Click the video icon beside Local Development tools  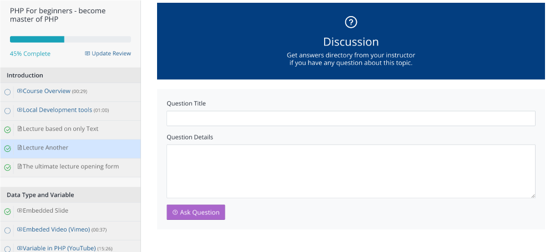click(20, 110)
